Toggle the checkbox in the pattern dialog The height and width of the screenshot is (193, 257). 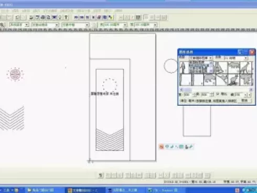218,94
